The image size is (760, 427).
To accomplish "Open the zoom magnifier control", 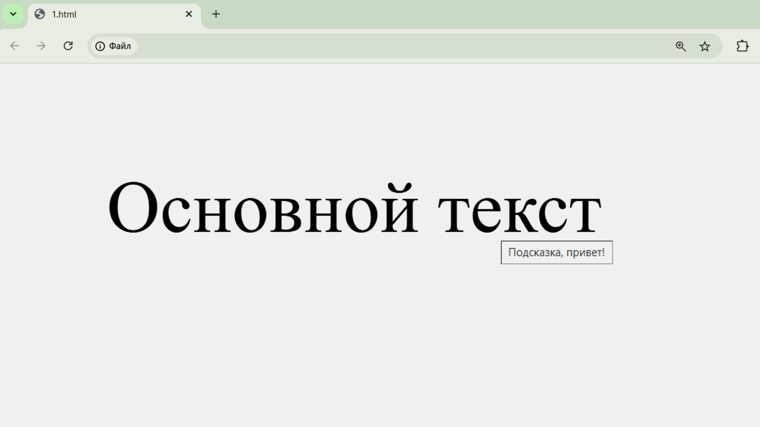I will 681,46.
